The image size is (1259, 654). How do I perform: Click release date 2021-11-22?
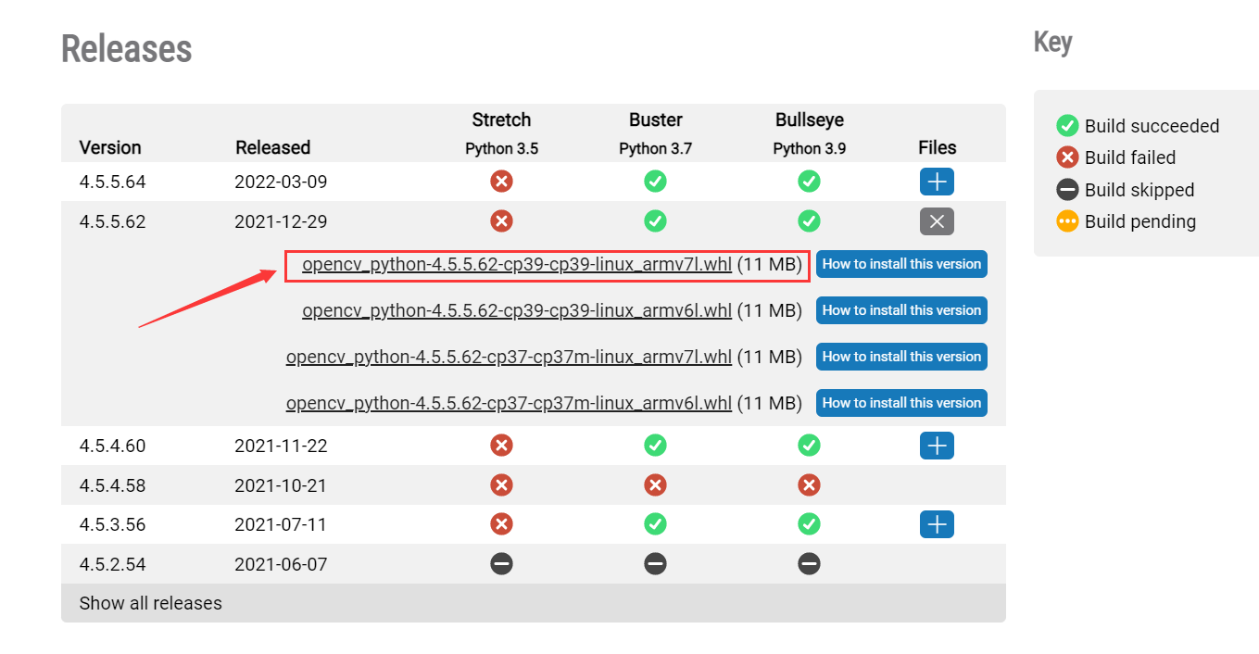[x=281, y=446]
